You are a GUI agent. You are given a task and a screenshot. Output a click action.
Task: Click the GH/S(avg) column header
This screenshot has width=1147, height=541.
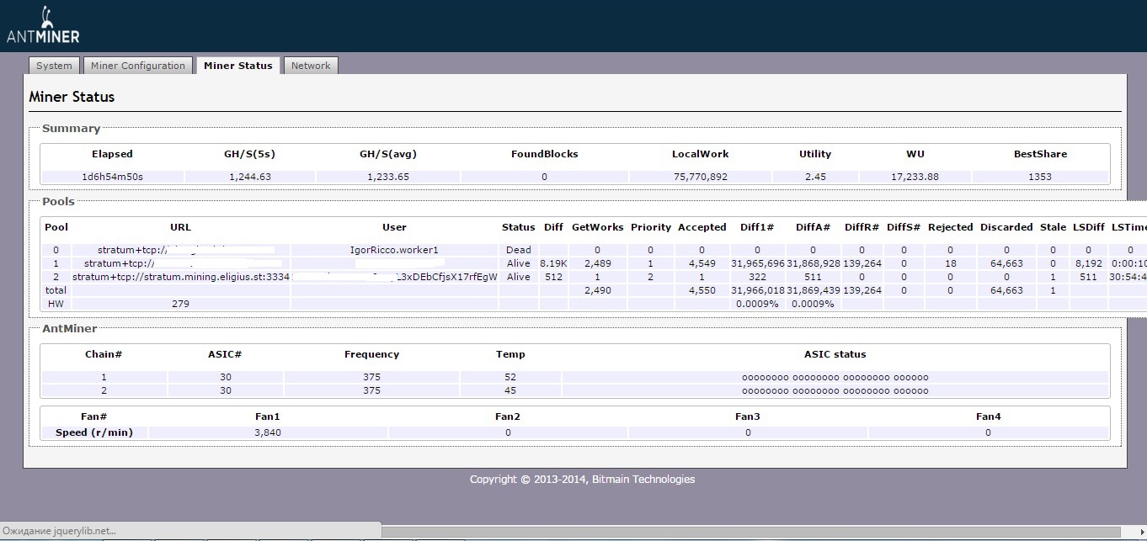(x=388, y=154)
